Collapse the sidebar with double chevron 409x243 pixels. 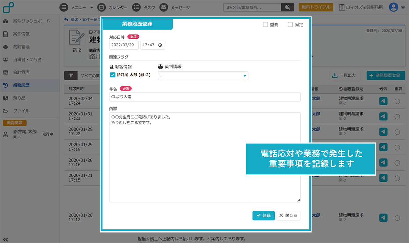point(5,239)
